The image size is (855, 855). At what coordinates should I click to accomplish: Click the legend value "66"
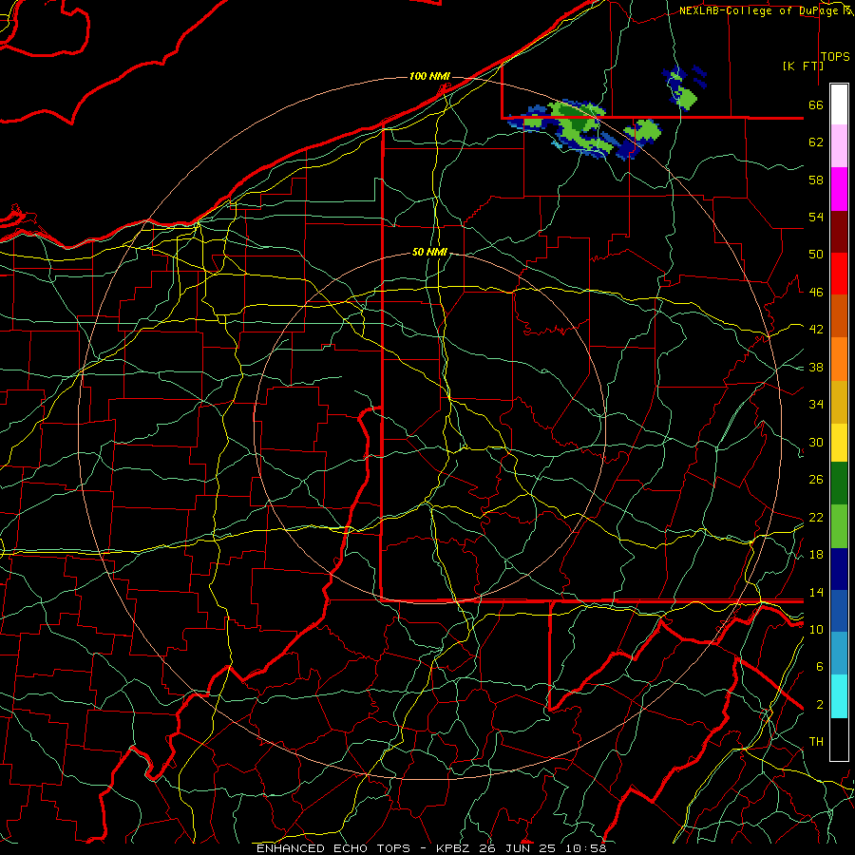(x=816, y=104)
